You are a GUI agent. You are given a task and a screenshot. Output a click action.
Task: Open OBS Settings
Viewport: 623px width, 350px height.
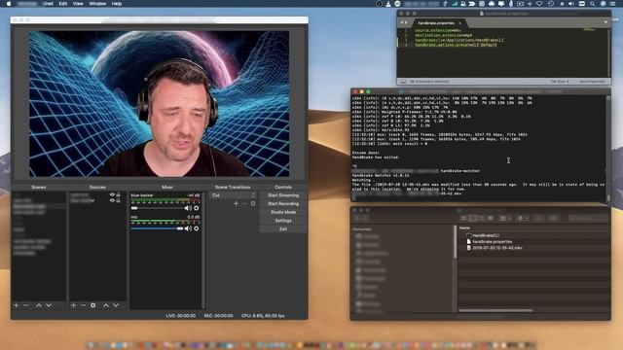point(283,221)
